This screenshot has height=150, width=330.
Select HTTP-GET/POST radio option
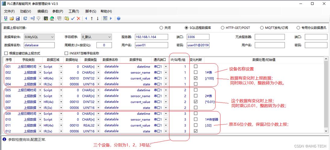[222, 28]
